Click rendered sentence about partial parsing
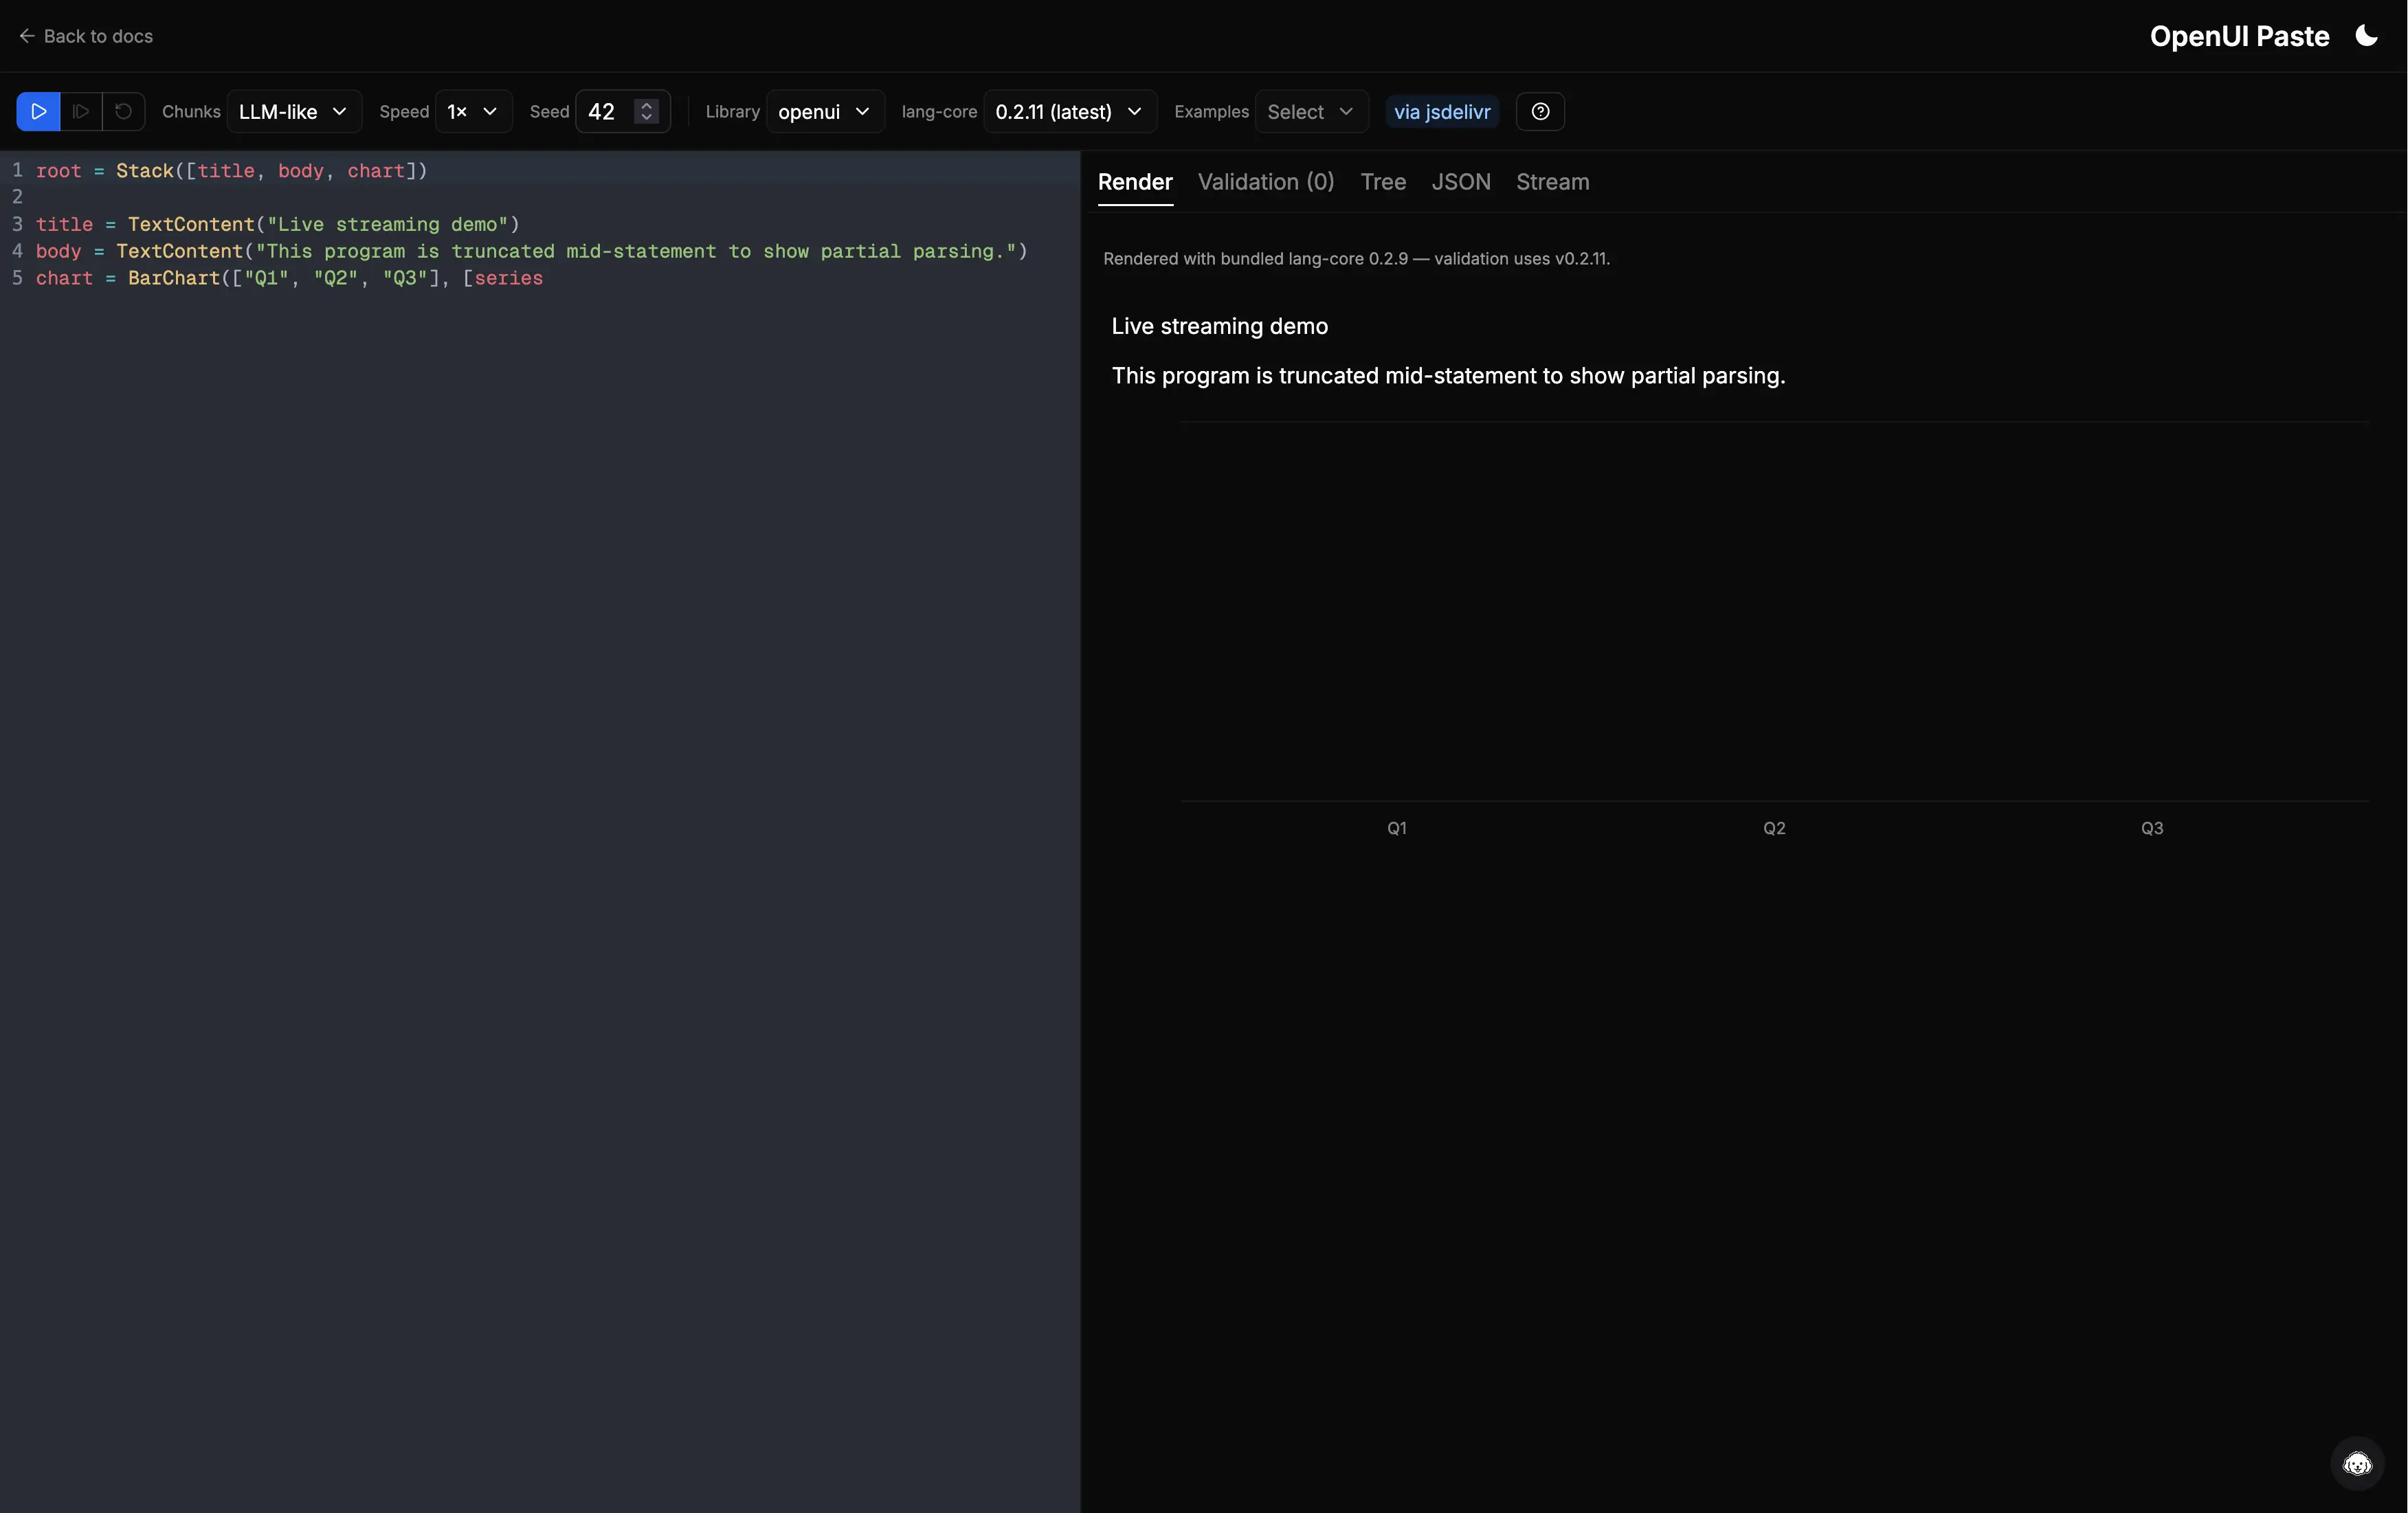The height and width of the screenshot is (1513, 2408). pos(1448,376)
